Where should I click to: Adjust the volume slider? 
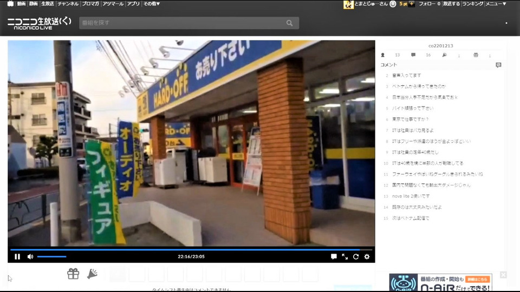(52, 256)
